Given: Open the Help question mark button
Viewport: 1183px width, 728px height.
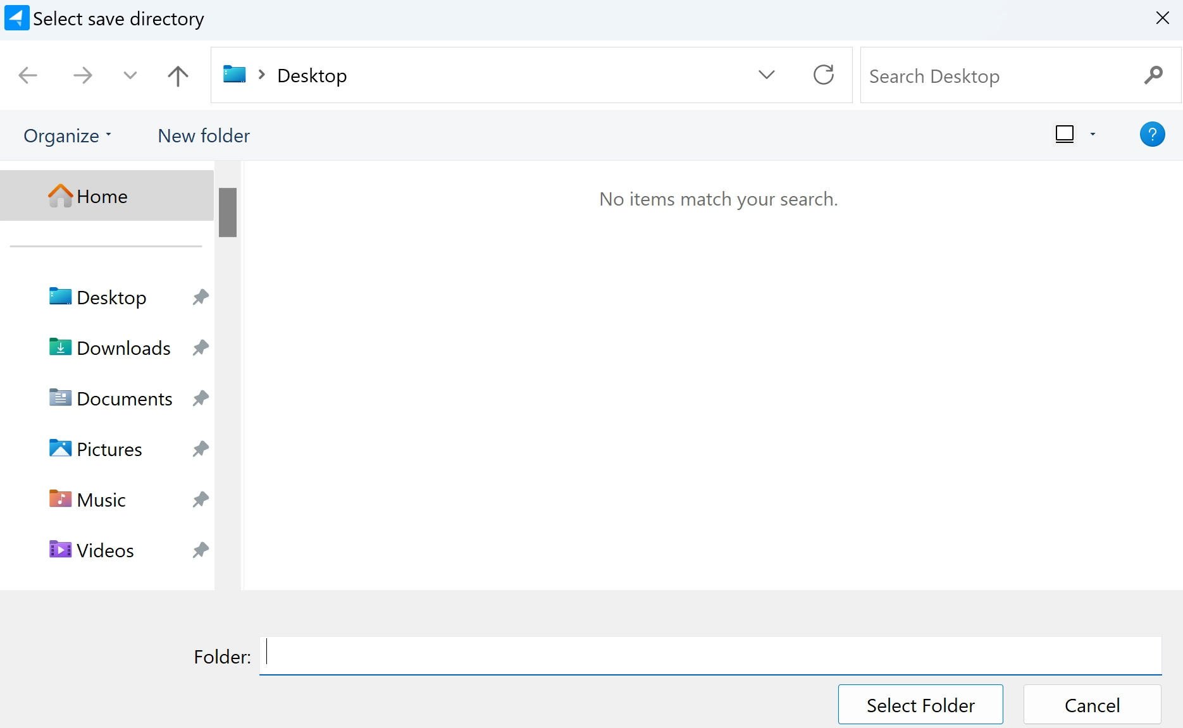Looking at the screenshot, I should (1152, 134).
